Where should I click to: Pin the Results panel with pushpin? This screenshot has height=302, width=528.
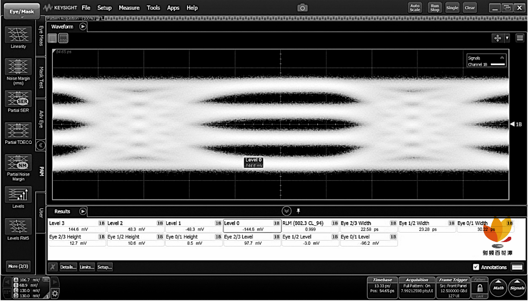coord(299,211)
